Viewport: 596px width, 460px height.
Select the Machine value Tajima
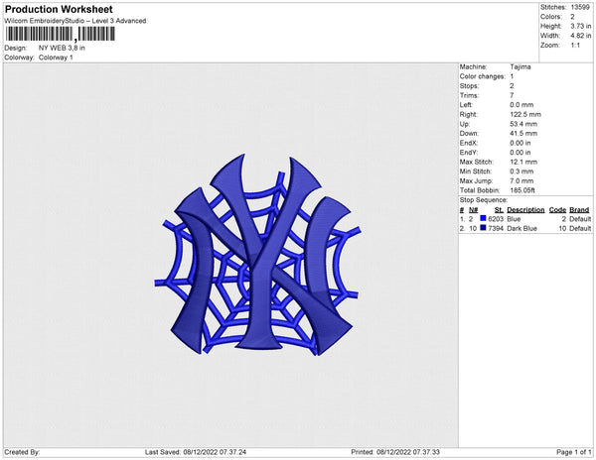pyautogui.click(x=521, y=66)
